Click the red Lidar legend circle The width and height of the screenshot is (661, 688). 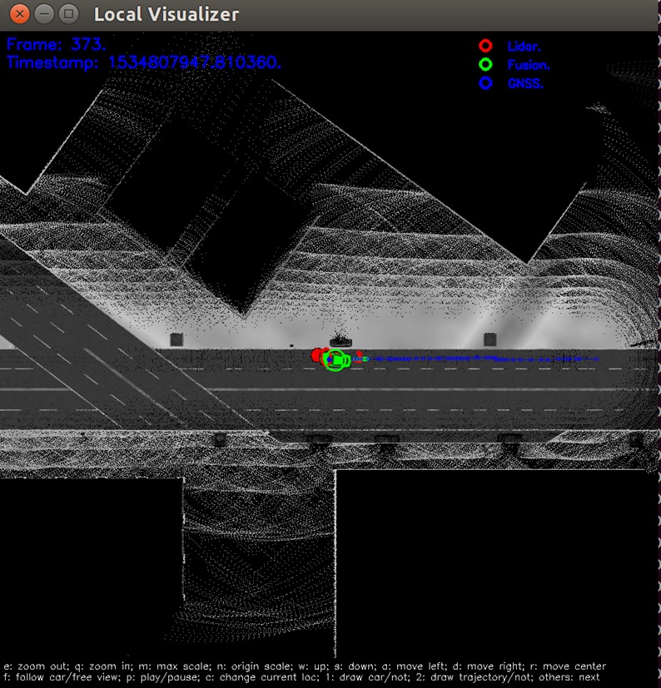click(485, 46)
